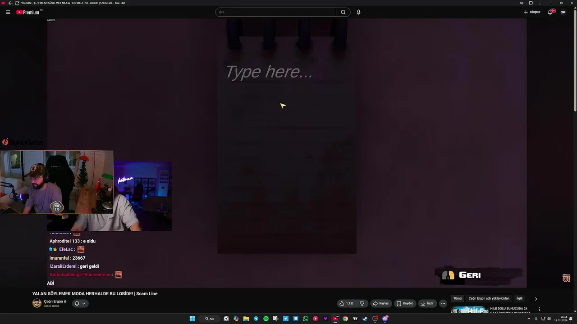Viewport: 577px width, 324px height.
Task: Open browser extensions puzzle icon
Action: tap(531, 3)
